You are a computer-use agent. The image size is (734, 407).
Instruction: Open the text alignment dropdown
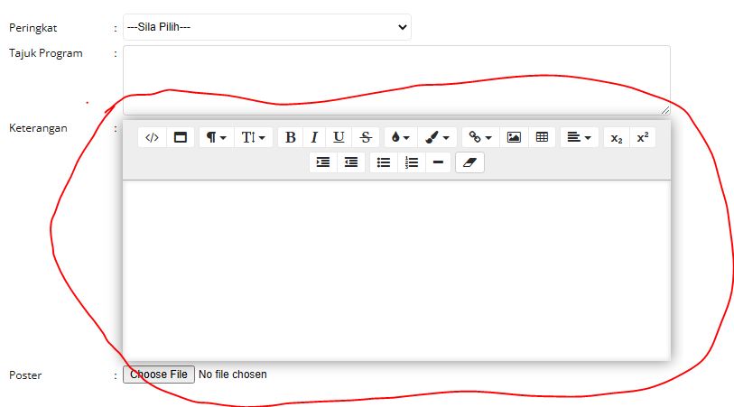click(x=579, y=138)
